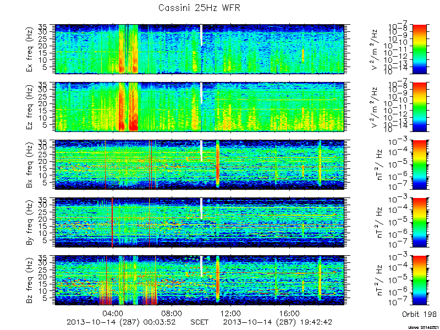The image size is (440, 330).
Task: Click the 'SCET' label below the time axis
Action: [x=199, y=322]
